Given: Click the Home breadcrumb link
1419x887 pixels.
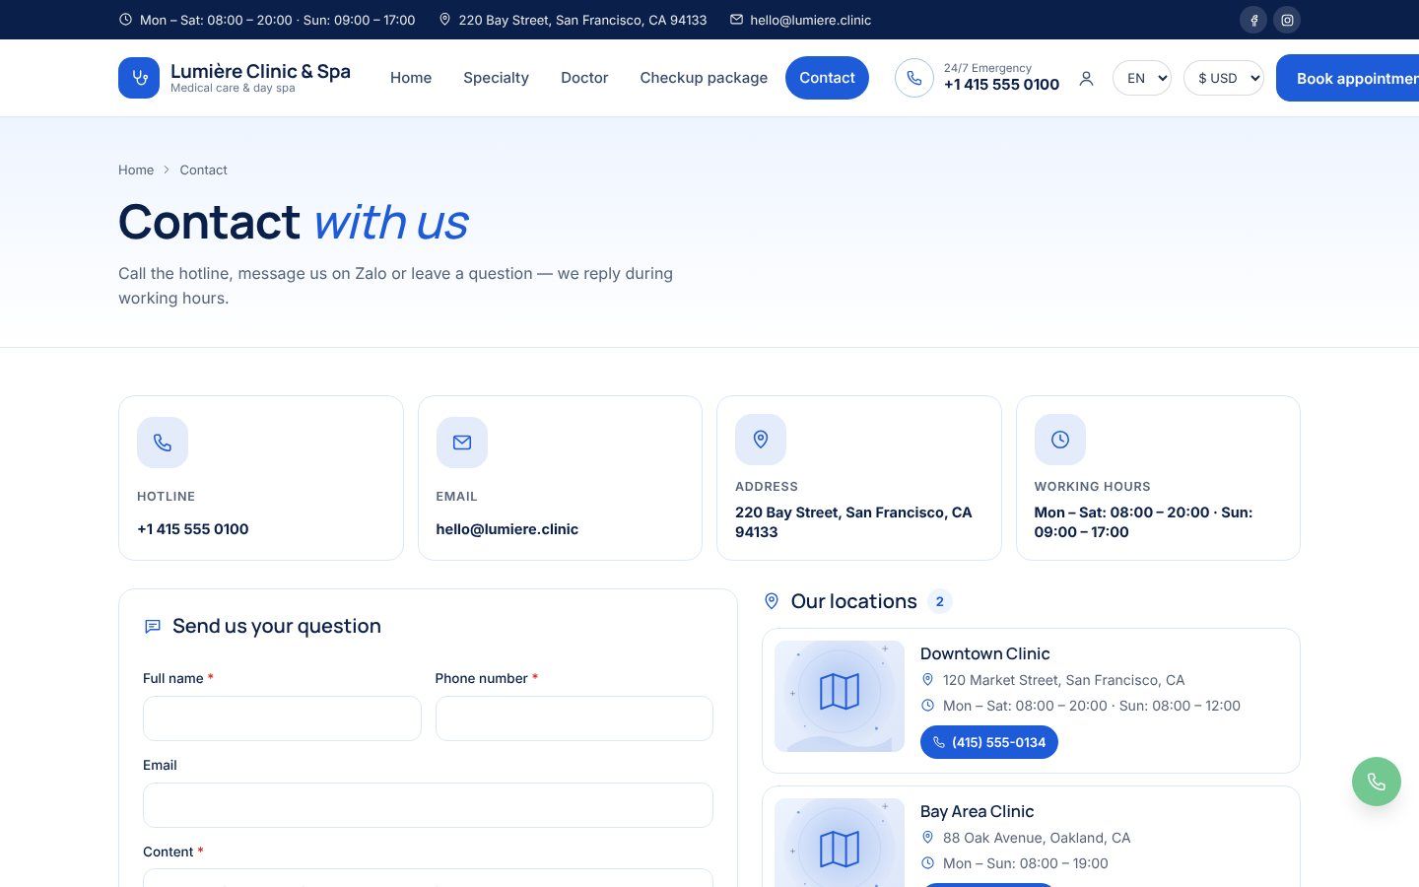Looking at the screenshot, I should [x=136, y=170].
